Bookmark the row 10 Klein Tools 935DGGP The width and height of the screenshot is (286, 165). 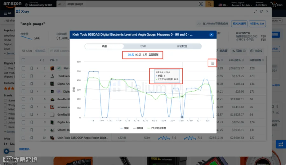pyautogui.click(x=31, y=138)
